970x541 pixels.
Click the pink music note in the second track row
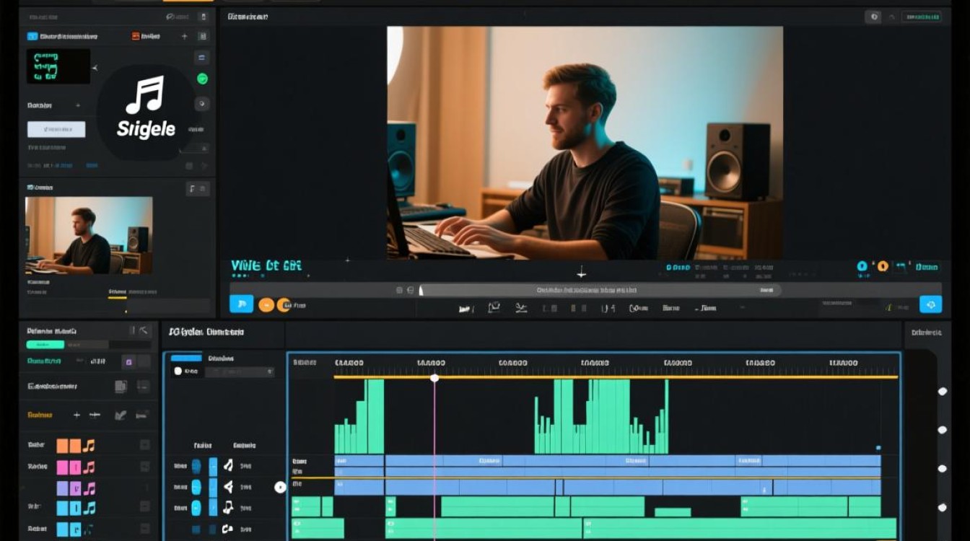pos(89,467)
